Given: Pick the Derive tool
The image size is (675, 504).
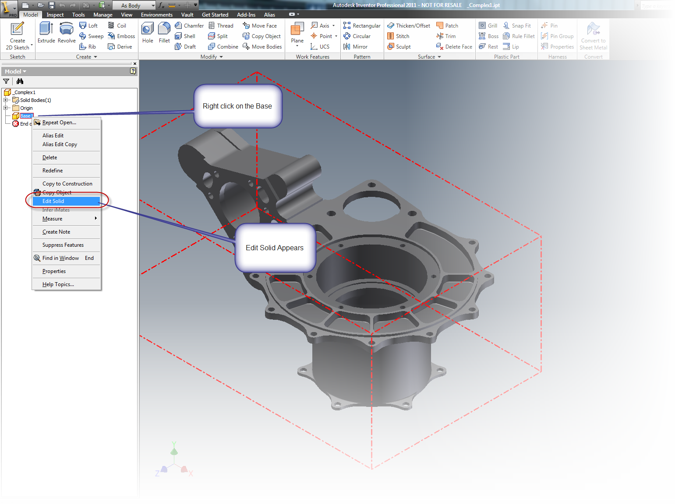Looking at the screenshot, I should 120,47.
